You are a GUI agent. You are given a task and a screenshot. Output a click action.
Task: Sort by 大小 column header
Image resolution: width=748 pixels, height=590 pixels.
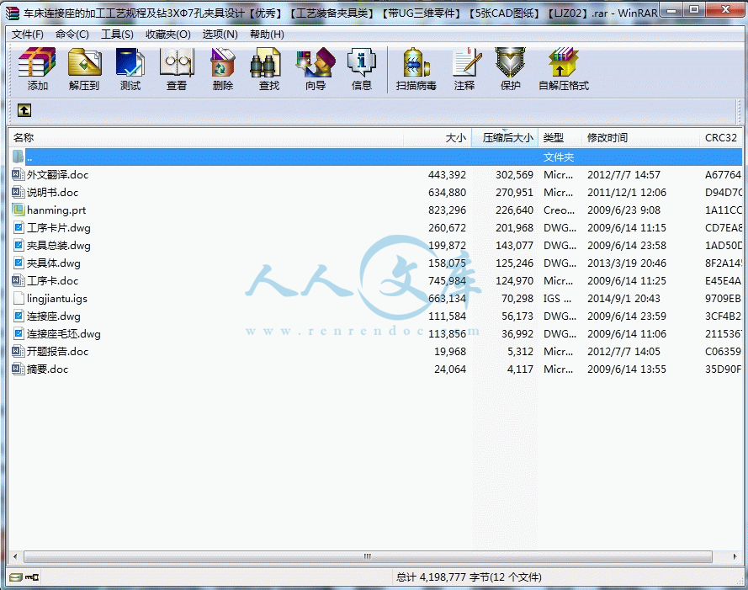438,138
